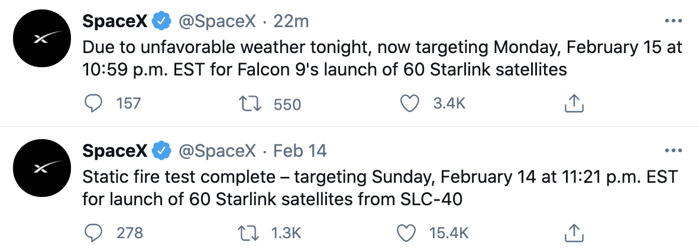699x250 pixels.
Task: Open the Feb 14 timestamp link
Action: (x=300, y=151)
